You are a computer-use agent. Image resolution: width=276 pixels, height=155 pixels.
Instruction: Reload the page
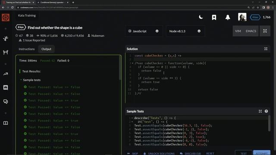13,8
